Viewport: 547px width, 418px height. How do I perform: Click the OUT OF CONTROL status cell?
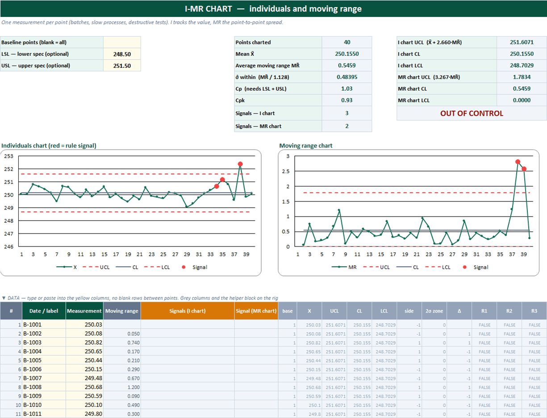472,113
